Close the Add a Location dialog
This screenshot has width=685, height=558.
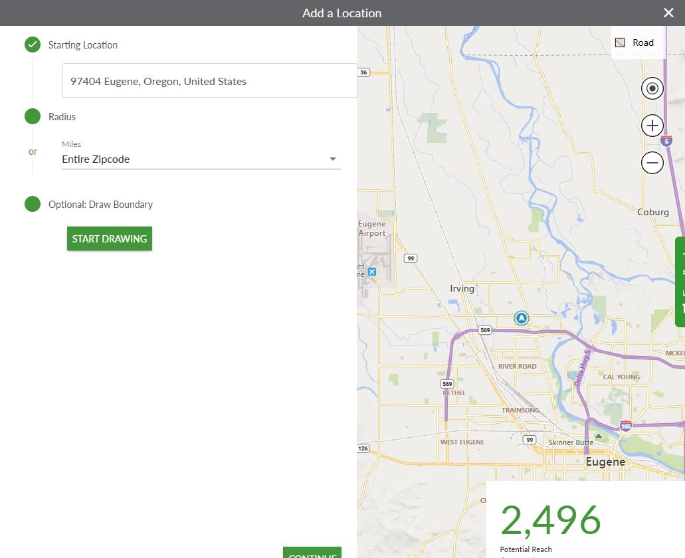668,13
